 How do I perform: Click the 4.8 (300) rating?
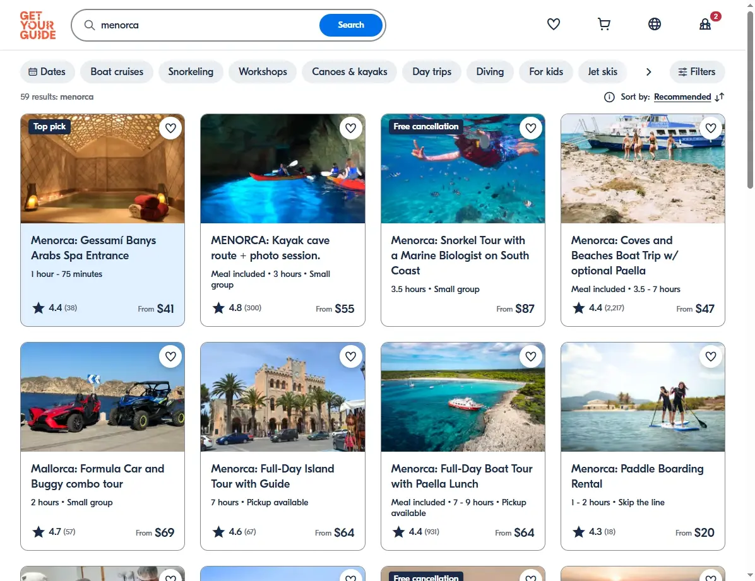tap(237, 308)
